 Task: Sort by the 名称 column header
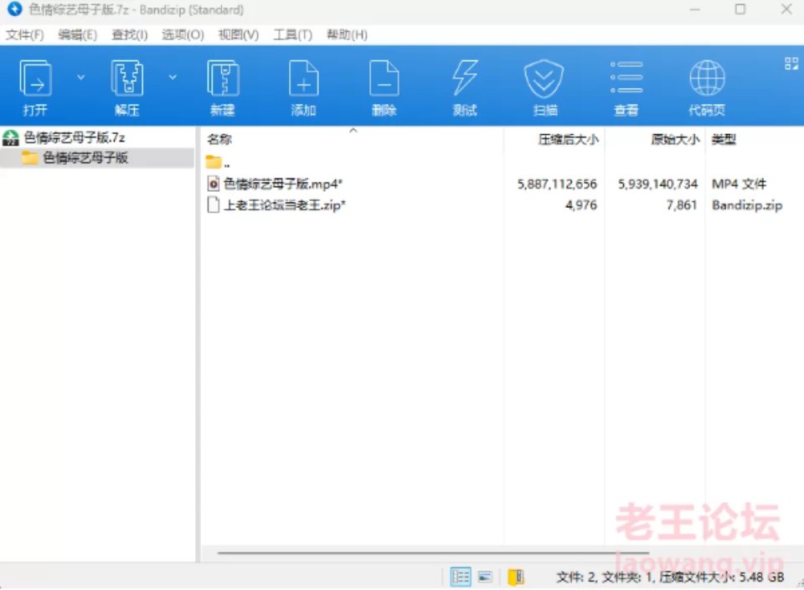pos(219,139)
